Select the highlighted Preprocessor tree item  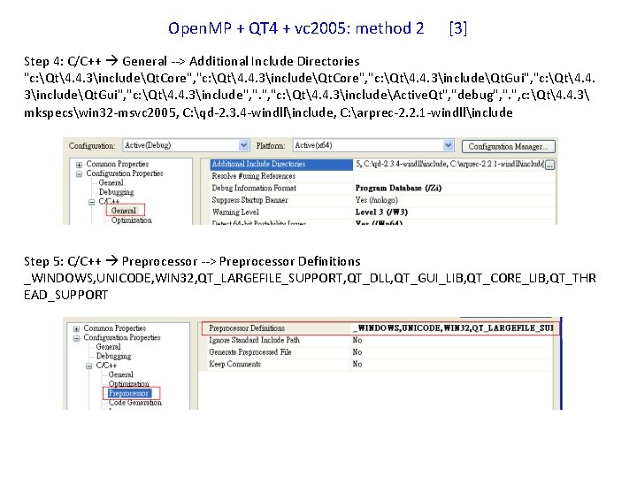(128, 393)
